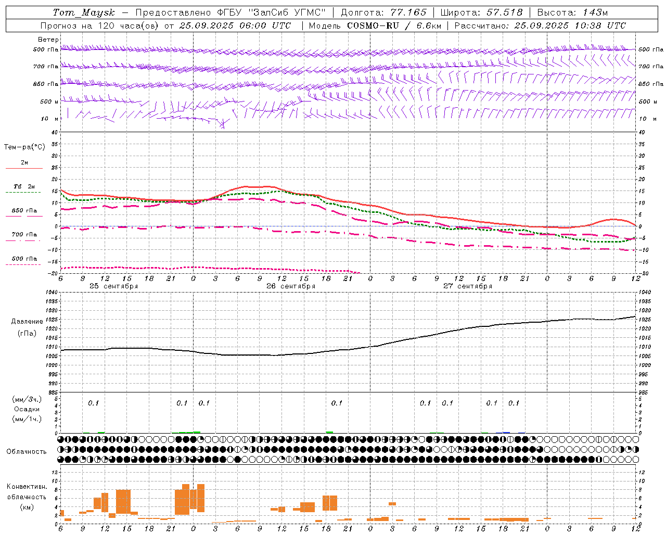Viewport: 666px width, 533px height.
Task: Click the Прогноз на 120 часа(ов) text
Action: pos(100,26)
